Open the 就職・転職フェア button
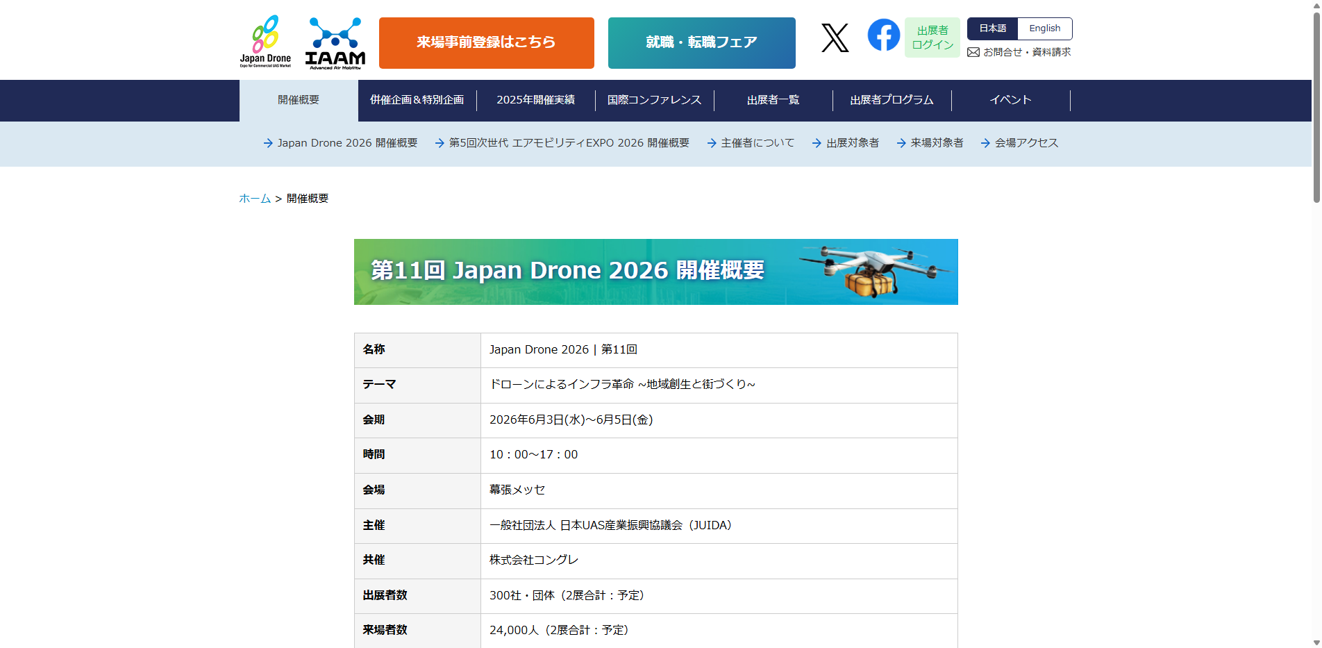Viewport: 1322px width, 648px height. [x=702, y=43]
